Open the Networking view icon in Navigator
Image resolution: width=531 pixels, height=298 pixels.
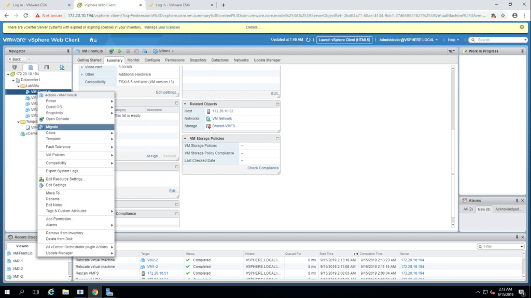click(x=62, y=67)
